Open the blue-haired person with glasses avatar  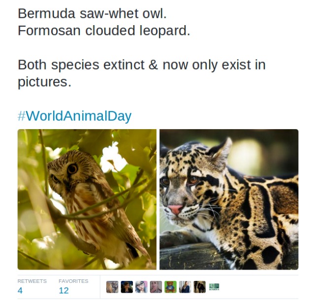pyautogui.click(x=141, y=287)
